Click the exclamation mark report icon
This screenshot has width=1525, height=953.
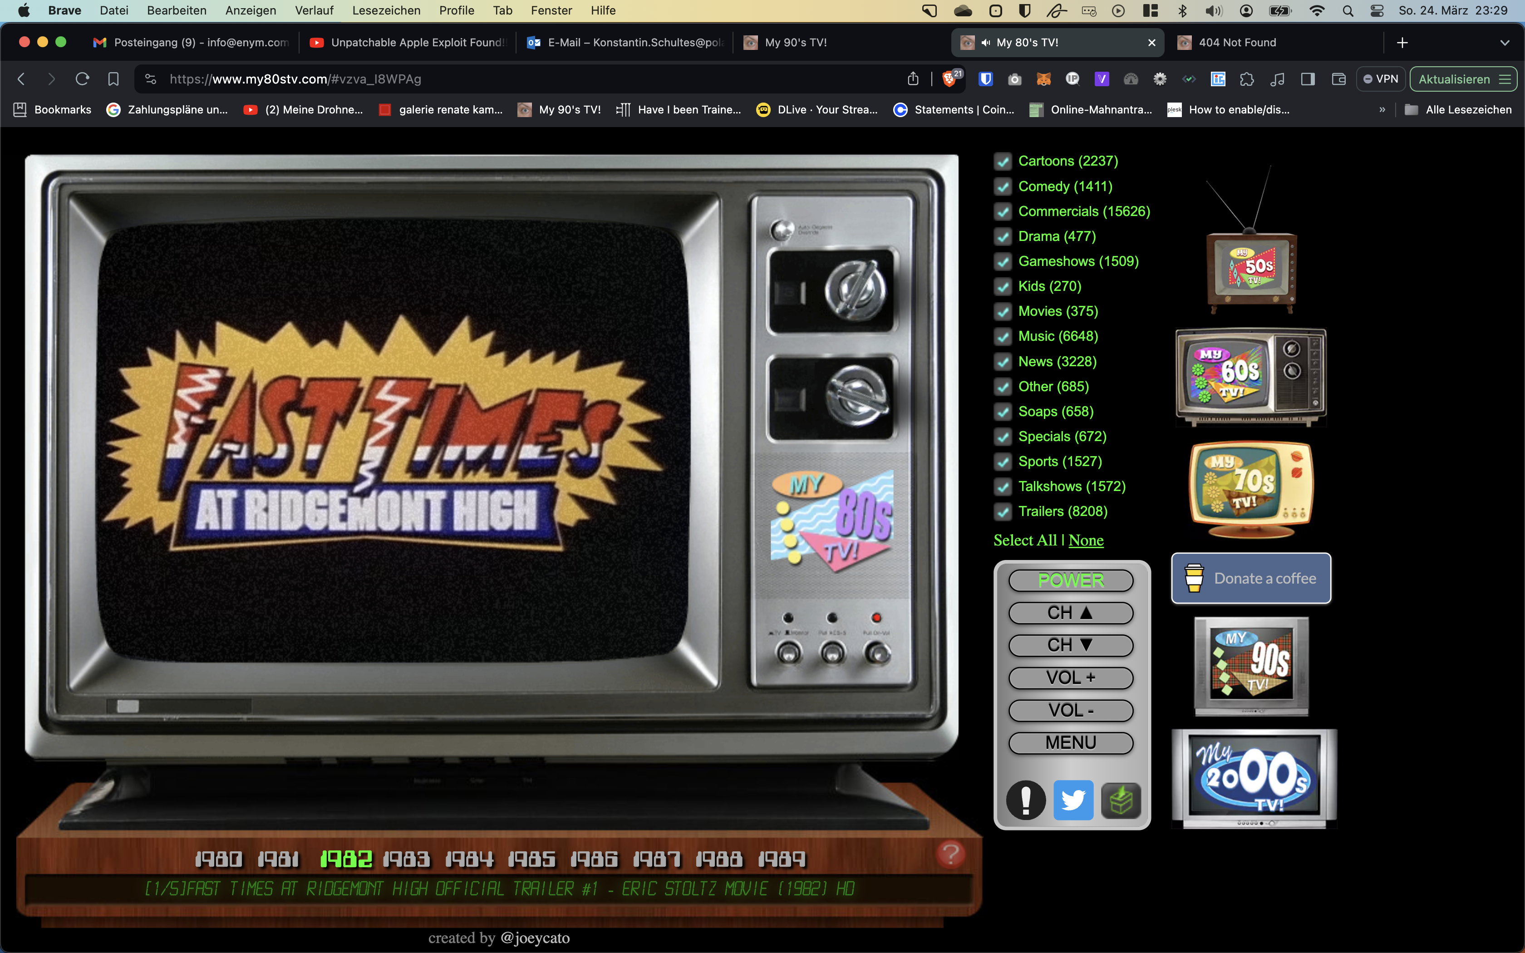click(1025, 801)
